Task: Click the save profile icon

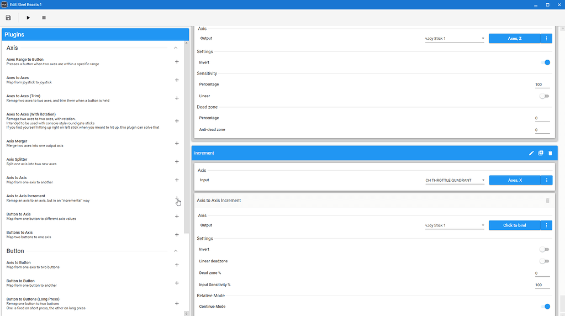Action: tap(8, 18)
